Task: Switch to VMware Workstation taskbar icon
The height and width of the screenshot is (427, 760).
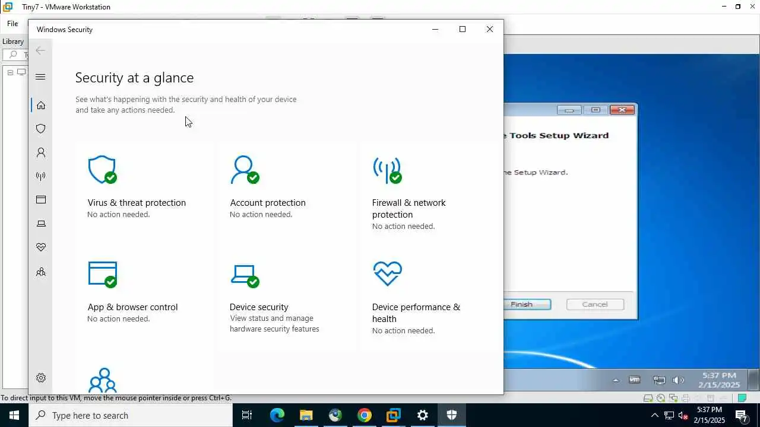Action: coord(394,415)
